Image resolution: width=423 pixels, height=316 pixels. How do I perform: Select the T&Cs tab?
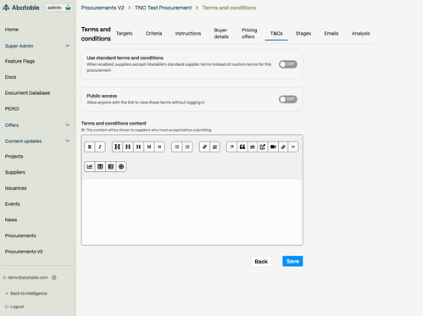click(x=276, y=33)
